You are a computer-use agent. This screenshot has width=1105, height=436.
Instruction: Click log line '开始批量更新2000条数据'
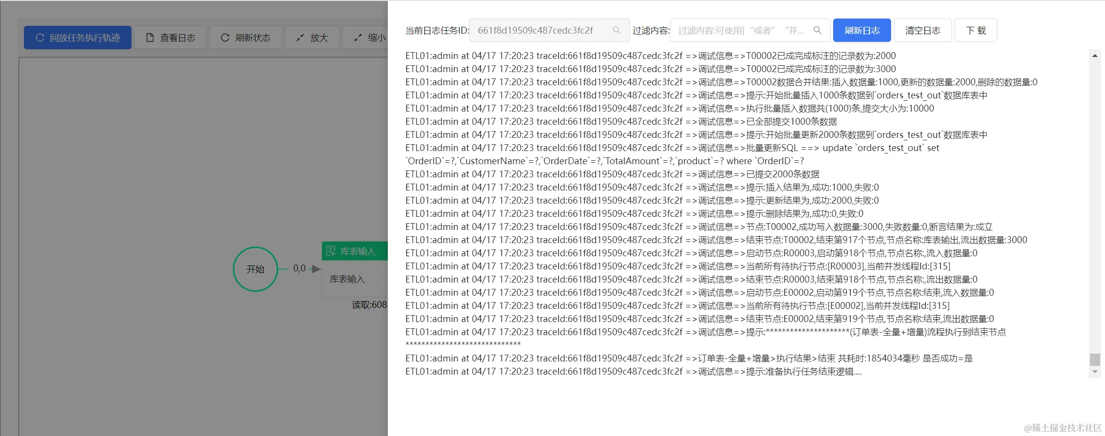click(697, 134)
